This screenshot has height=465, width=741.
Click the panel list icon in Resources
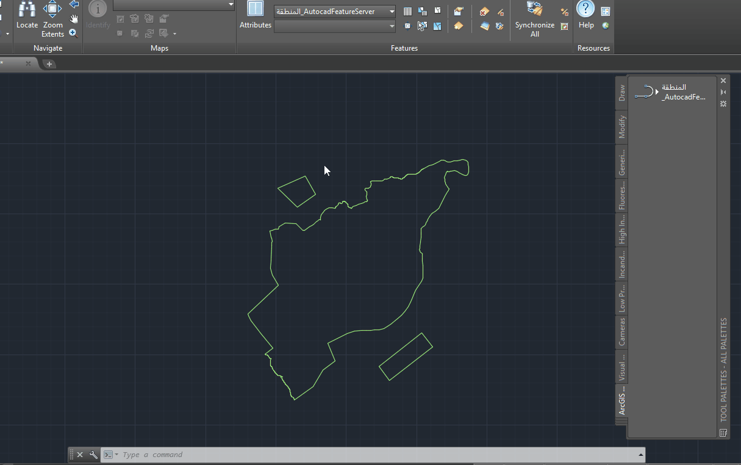(605, 12)
